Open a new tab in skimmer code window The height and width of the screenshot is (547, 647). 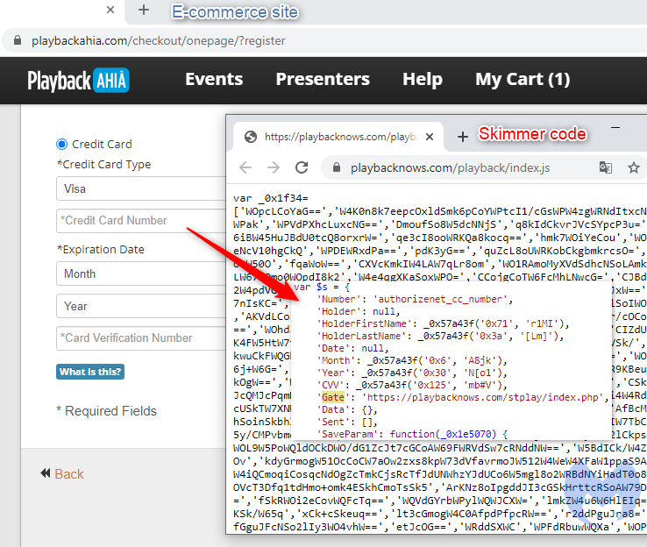click(463, 137)
